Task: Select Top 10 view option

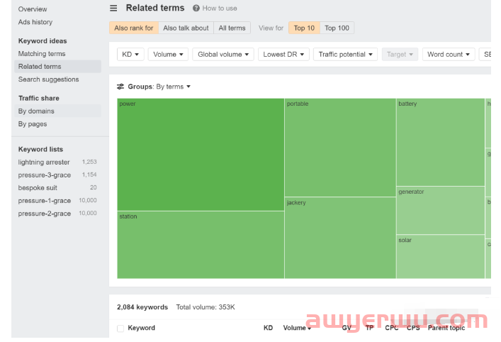Action: coord(304,28)
